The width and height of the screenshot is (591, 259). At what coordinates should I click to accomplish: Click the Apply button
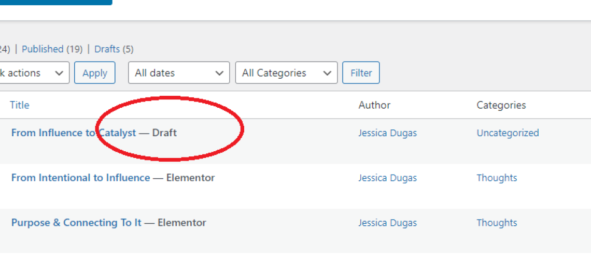pos(94,73)
